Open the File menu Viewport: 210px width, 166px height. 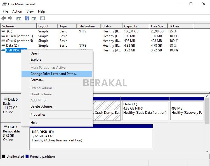click(5, 11)
